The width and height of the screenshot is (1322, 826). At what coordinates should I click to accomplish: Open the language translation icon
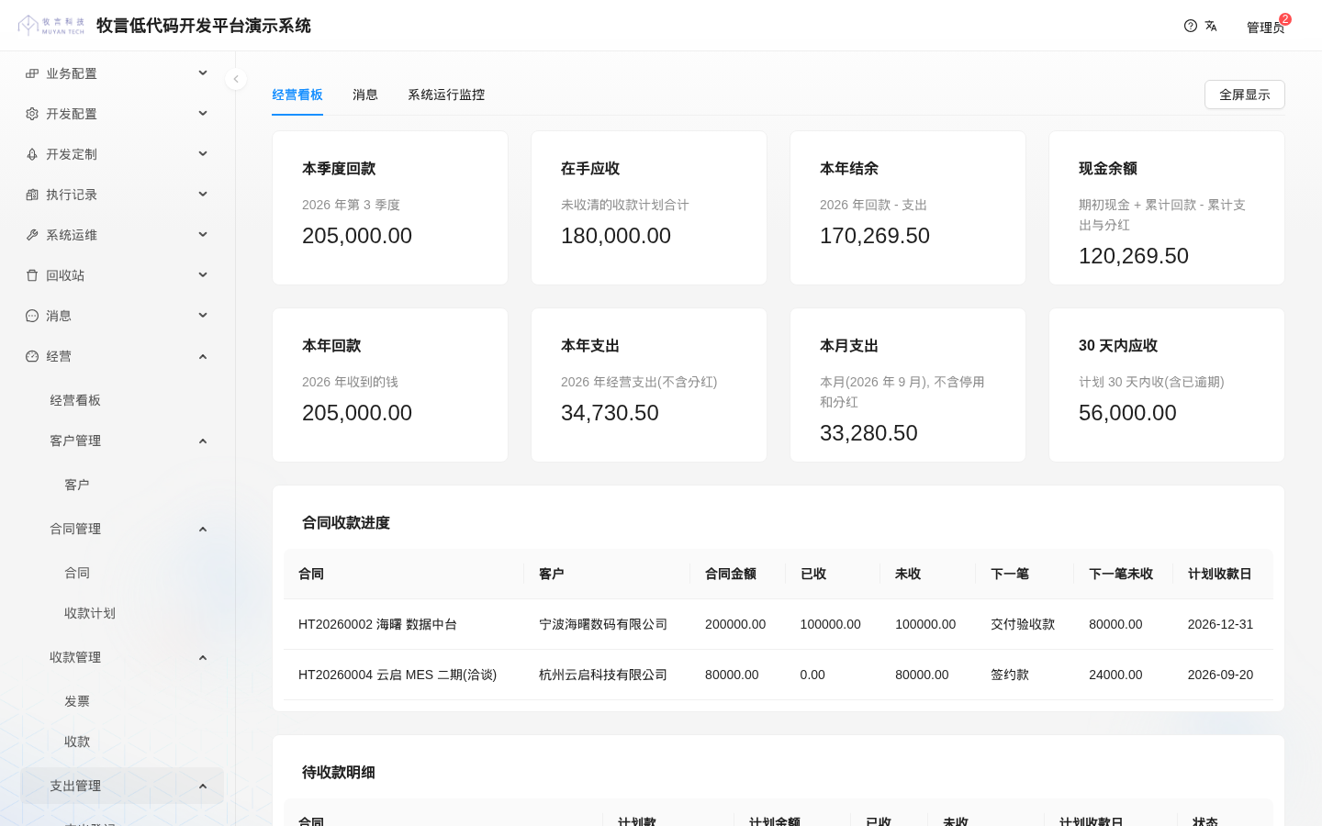[1211, 26]
